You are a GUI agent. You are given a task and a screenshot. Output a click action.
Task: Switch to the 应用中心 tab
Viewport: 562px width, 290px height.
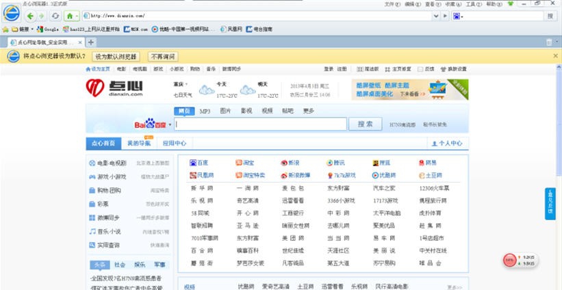pyautogui.click(x=175, y=143)
